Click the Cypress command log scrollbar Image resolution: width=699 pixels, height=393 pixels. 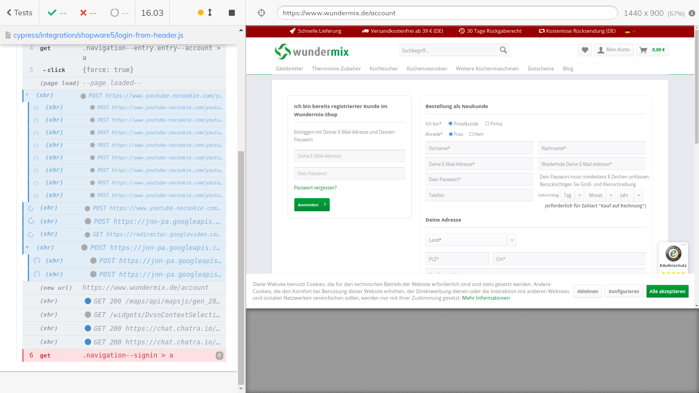pyautogui.click(x=241, y=267)
